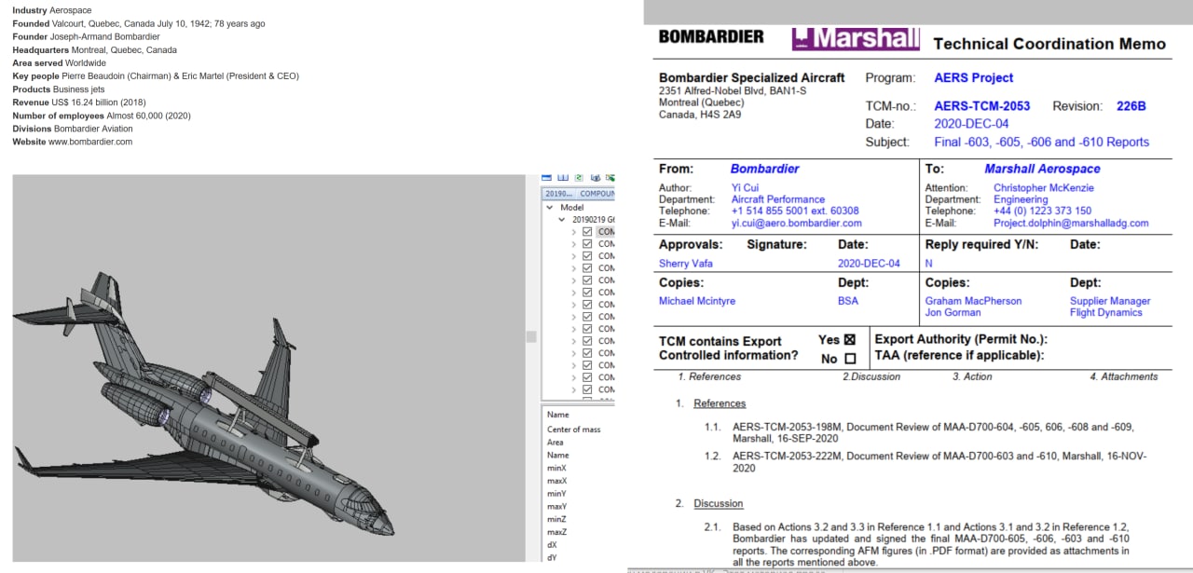The height and width of the screenshot is (573, 1193).
Task: Click Bombardier telephone '+1 514 855 5001 ext. 60308'
Action: click(x=795, y=211)
